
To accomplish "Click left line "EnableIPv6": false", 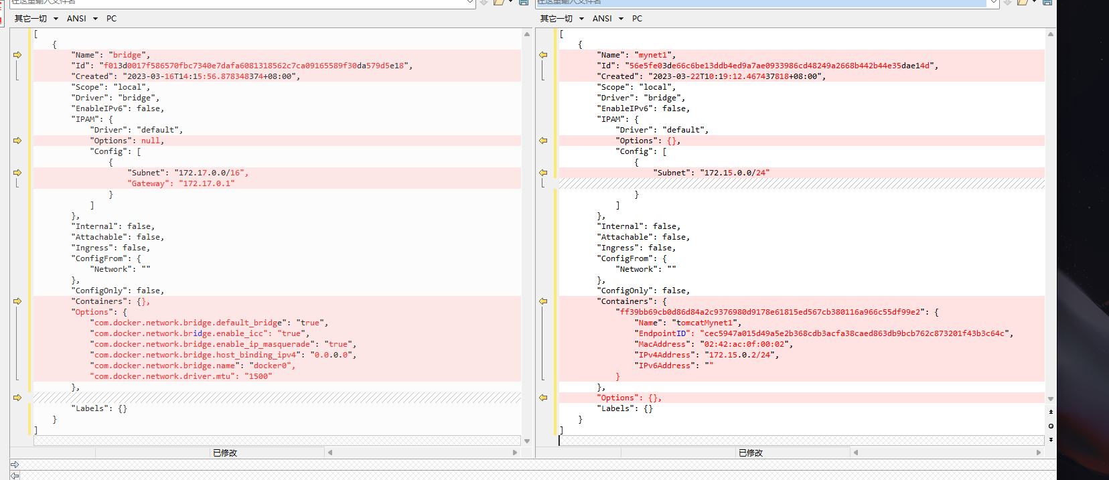I will click(x=117, y=108).
